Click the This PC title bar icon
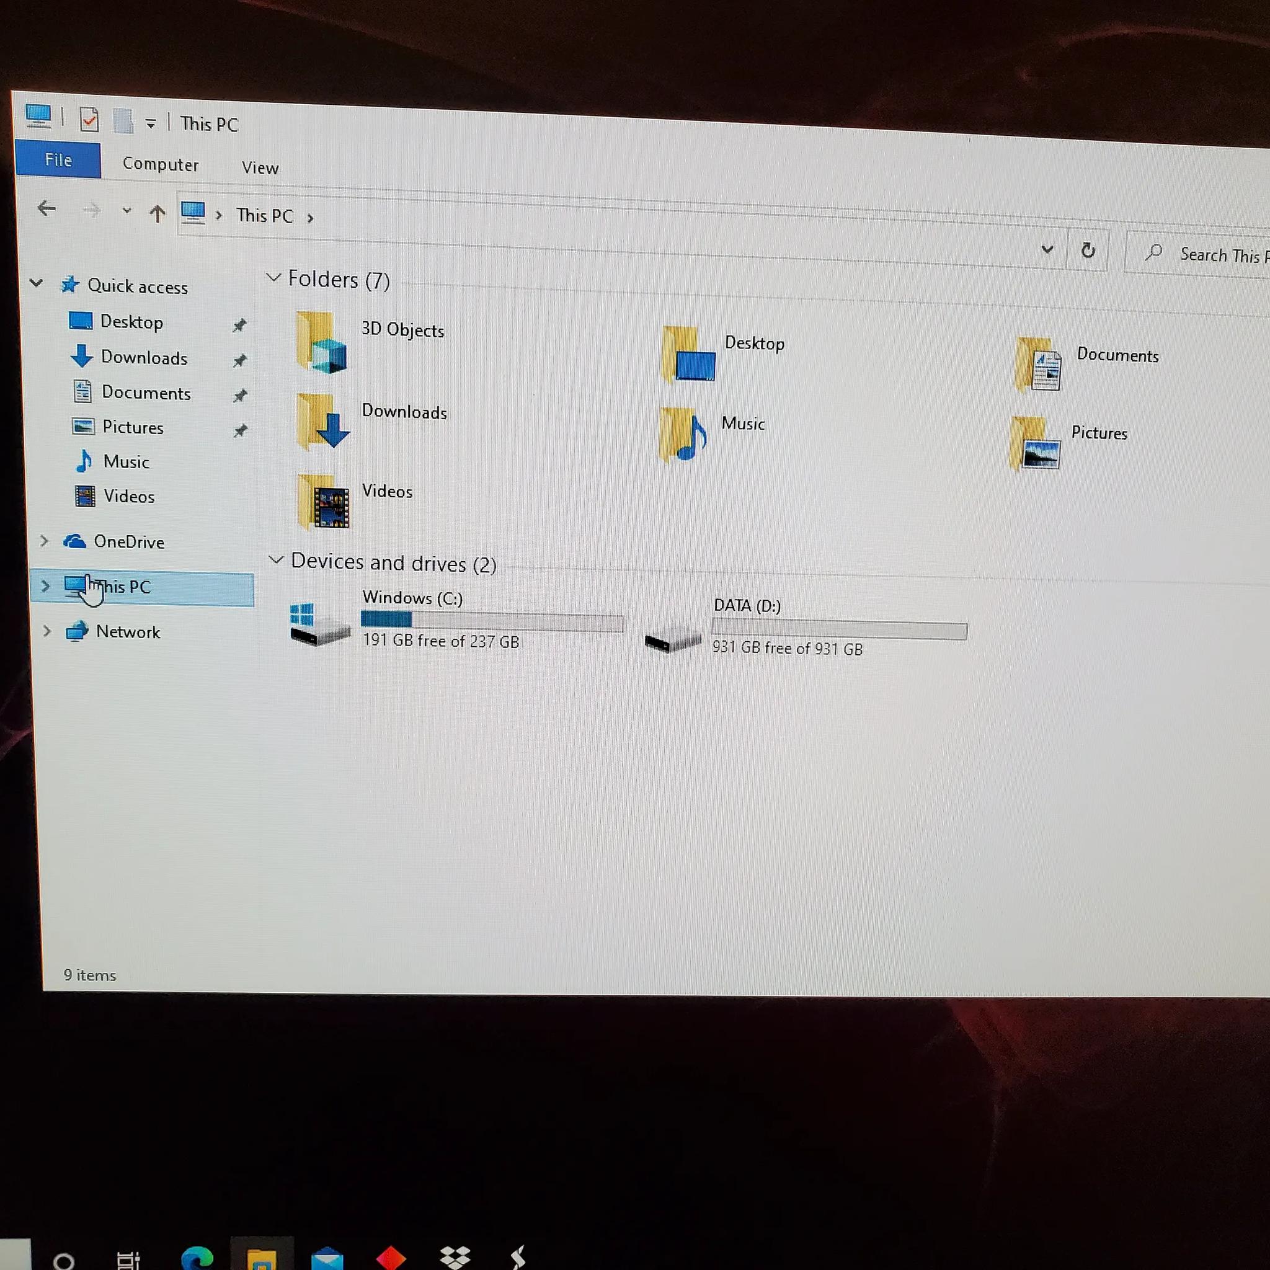 [x=38, y=116]
